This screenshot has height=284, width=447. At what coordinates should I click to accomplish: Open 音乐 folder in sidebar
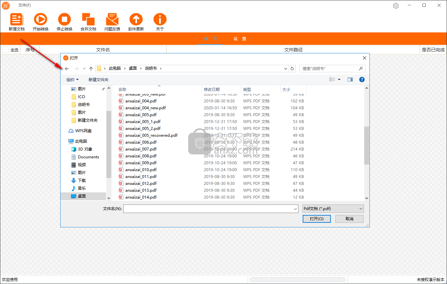click(x=79, y=188)
